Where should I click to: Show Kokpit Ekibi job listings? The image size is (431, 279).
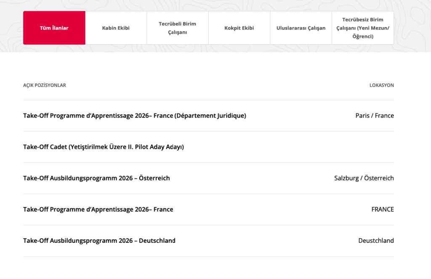point(239,28)
